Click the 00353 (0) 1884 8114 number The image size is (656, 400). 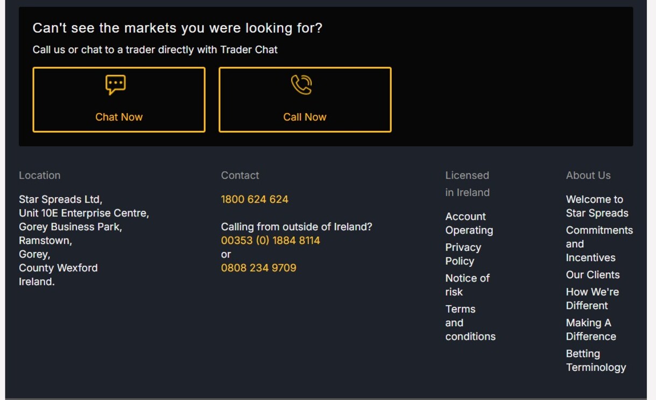[x=270, y=240]
